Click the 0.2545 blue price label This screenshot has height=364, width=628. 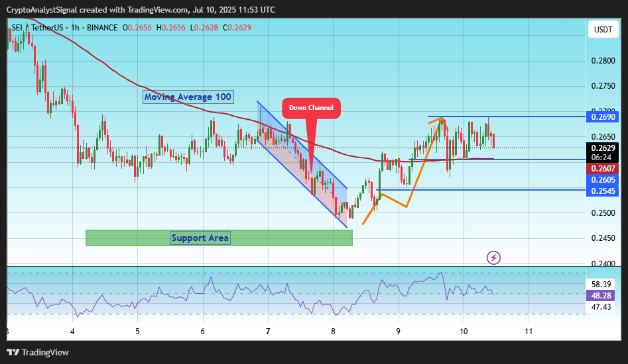pos(603,191)
